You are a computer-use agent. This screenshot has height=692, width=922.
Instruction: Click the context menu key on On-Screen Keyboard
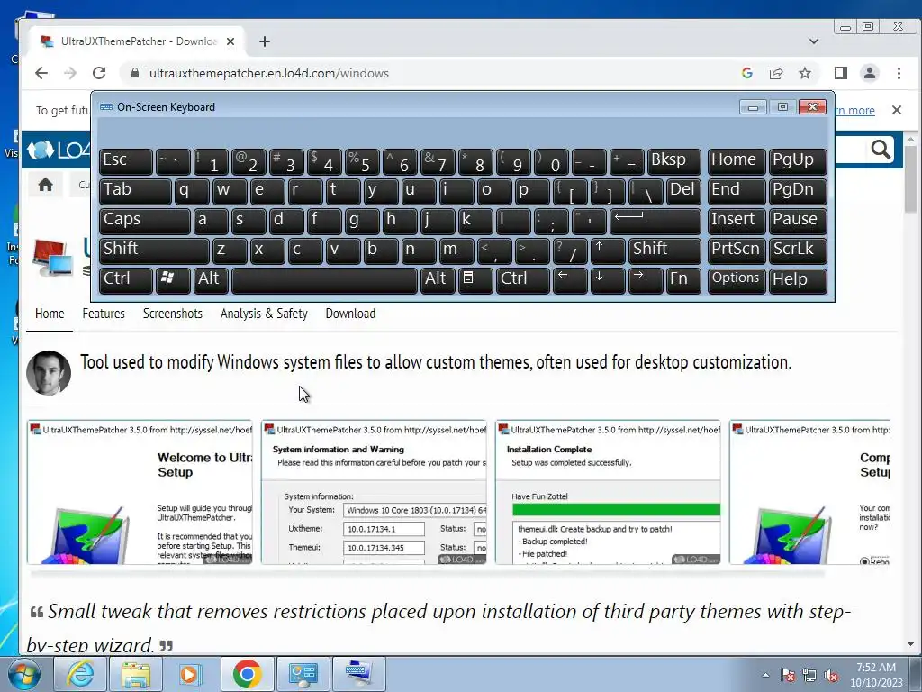(475, 279)
